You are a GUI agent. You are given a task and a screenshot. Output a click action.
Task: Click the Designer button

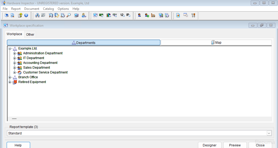[x=209, y=145]
